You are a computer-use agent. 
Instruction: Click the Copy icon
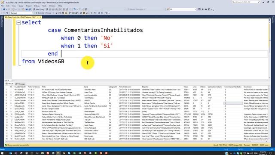click(x=67, y=9)
